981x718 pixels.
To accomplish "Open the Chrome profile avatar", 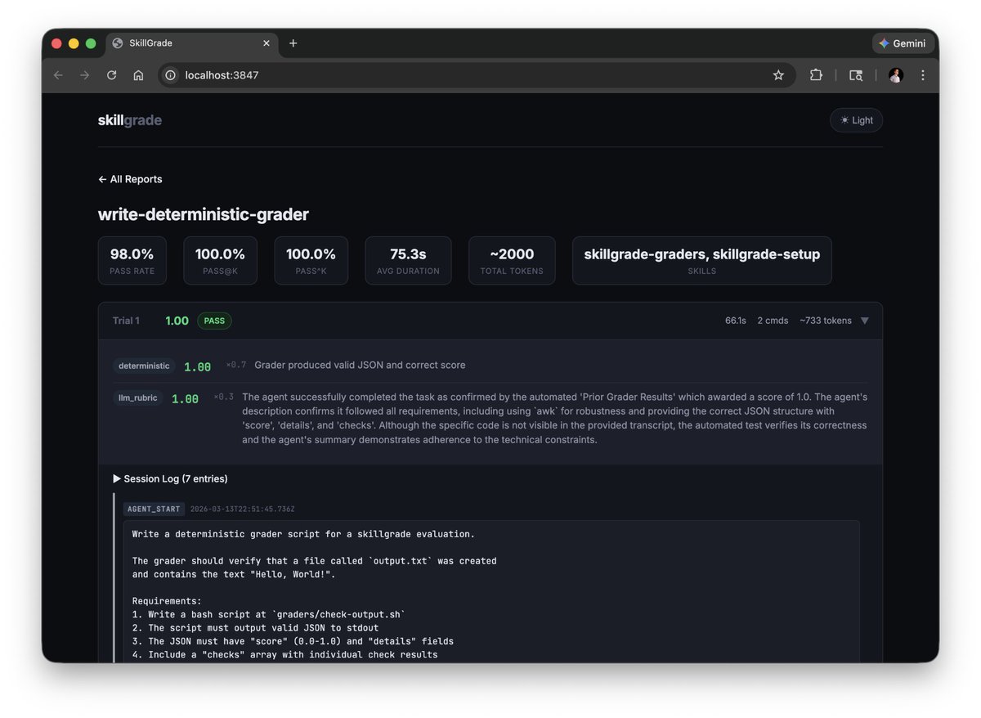I will click(x=895, y=74).
